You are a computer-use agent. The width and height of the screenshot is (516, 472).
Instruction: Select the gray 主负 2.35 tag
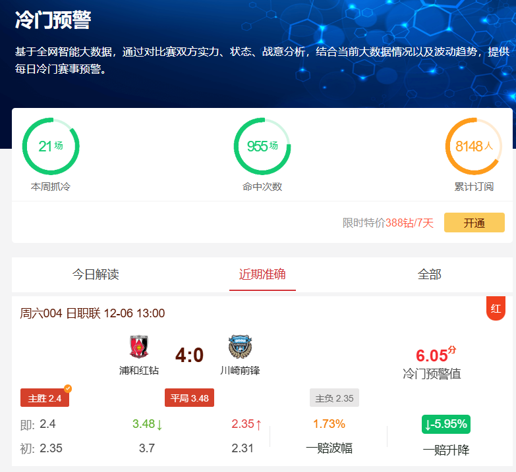tap(334, 398)
